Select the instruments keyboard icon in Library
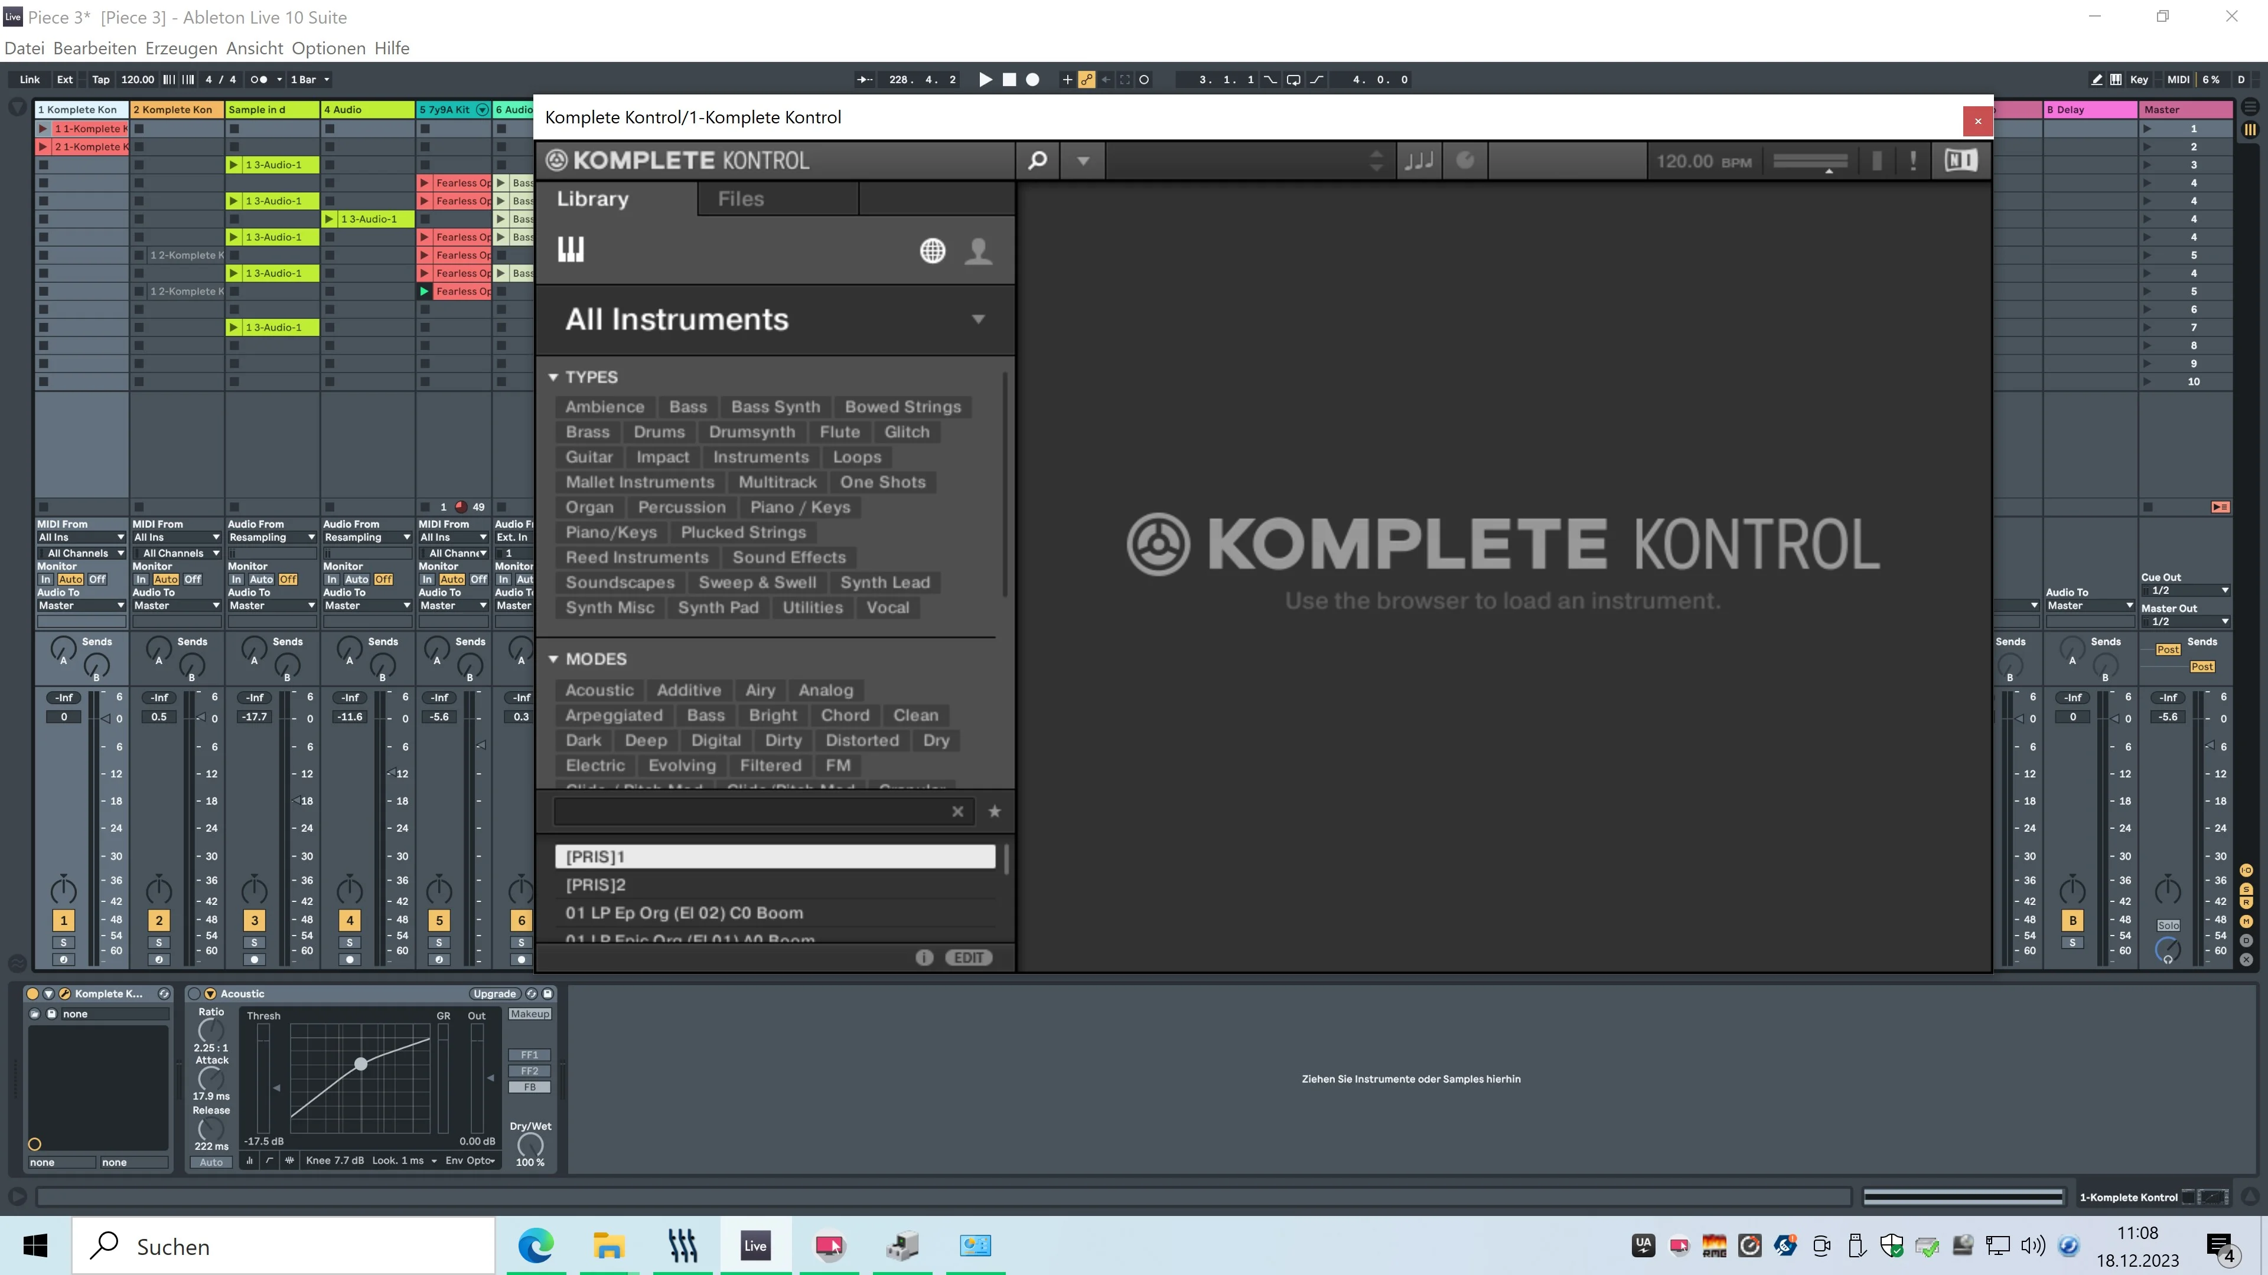 click(x=571, y=250)
